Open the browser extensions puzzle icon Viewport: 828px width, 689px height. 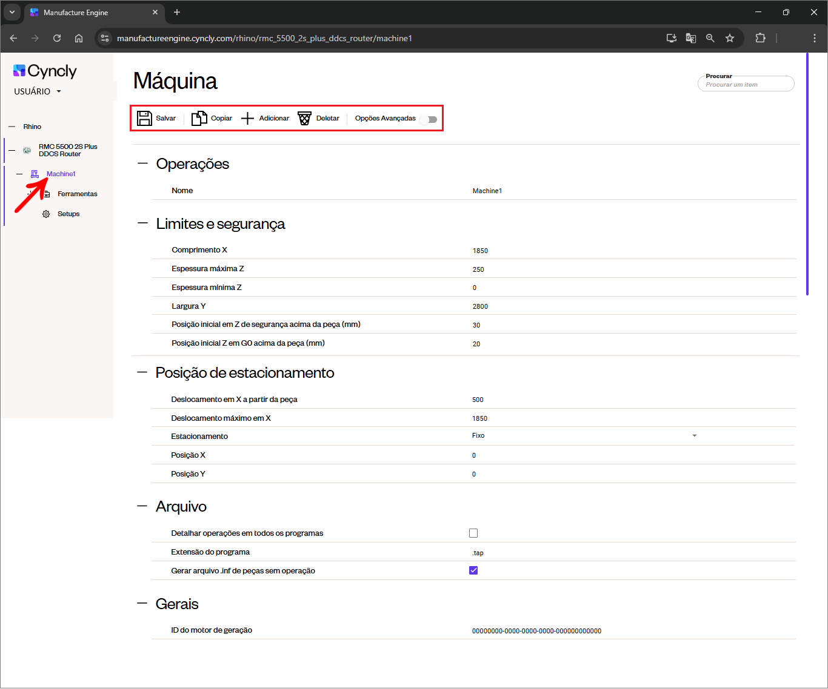(x=760, y=38)
